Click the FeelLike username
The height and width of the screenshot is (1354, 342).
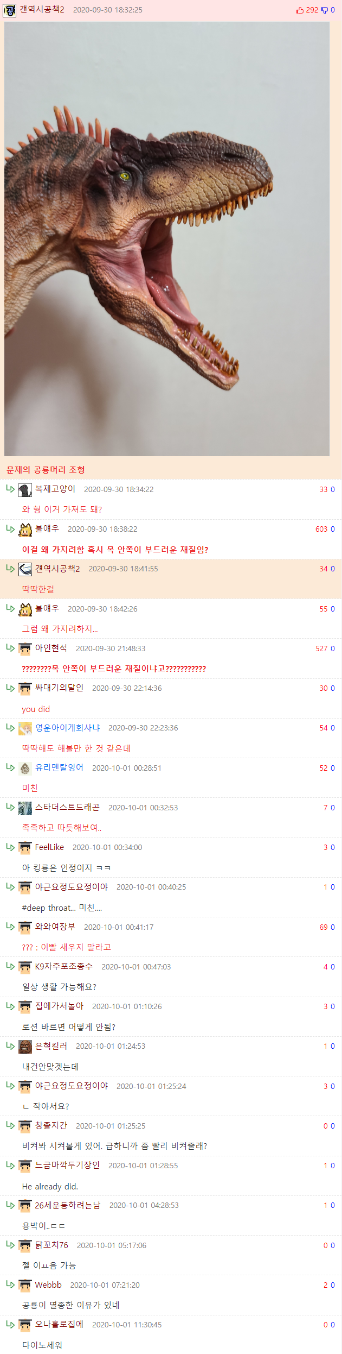(49, 847)
